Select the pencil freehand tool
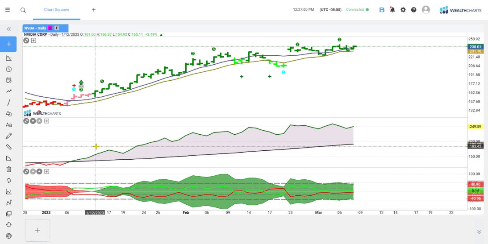The width and height of the screenshot is (488, 244). click(9, 136)
